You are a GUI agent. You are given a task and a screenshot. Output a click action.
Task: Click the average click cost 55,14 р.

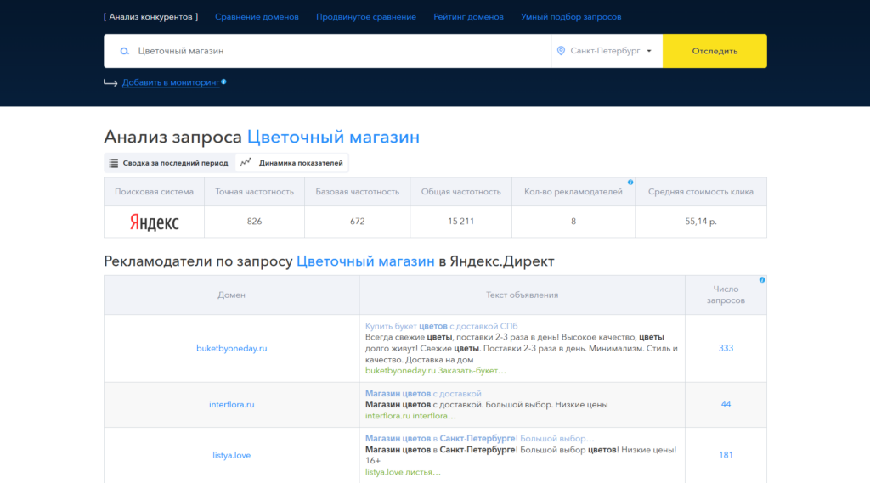pos(701,222)
